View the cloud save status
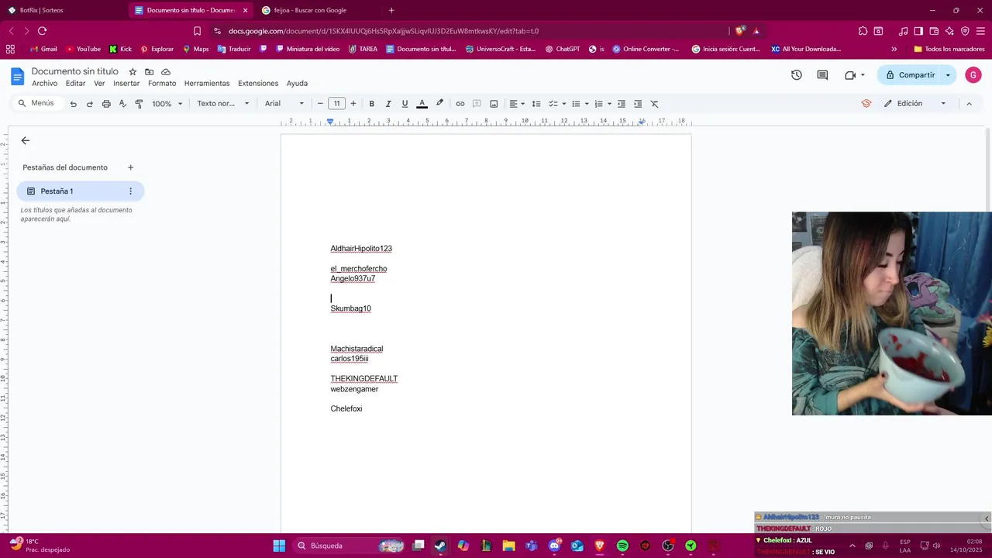The width and height of the screenshot is (992, 558). pyautogui.click(x=166, y=71)
